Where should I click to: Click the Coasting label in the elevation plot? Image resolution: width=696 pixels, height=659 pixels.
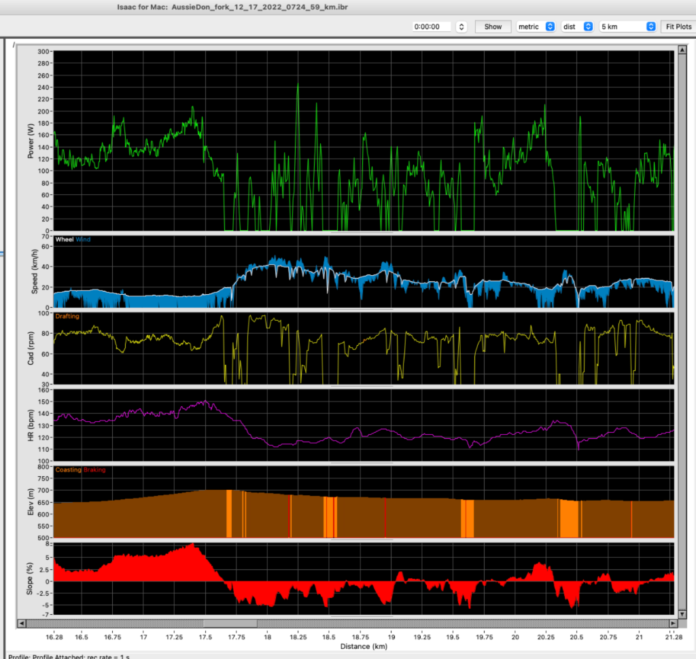click(68, 469)
